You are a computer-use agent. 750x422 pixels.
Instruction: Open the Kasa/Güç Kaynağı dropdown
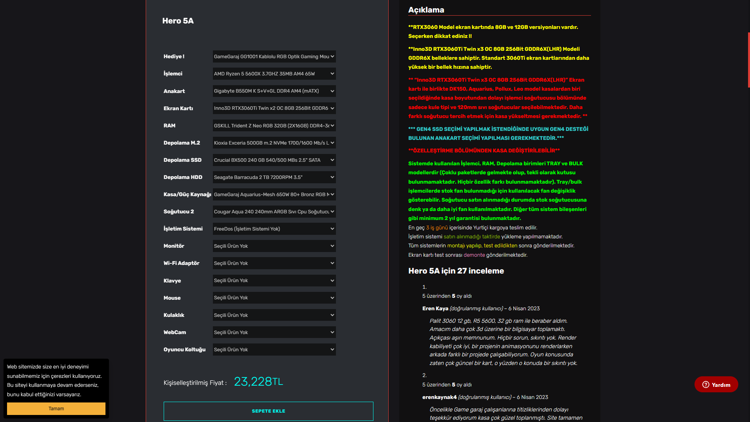point(274,194)
